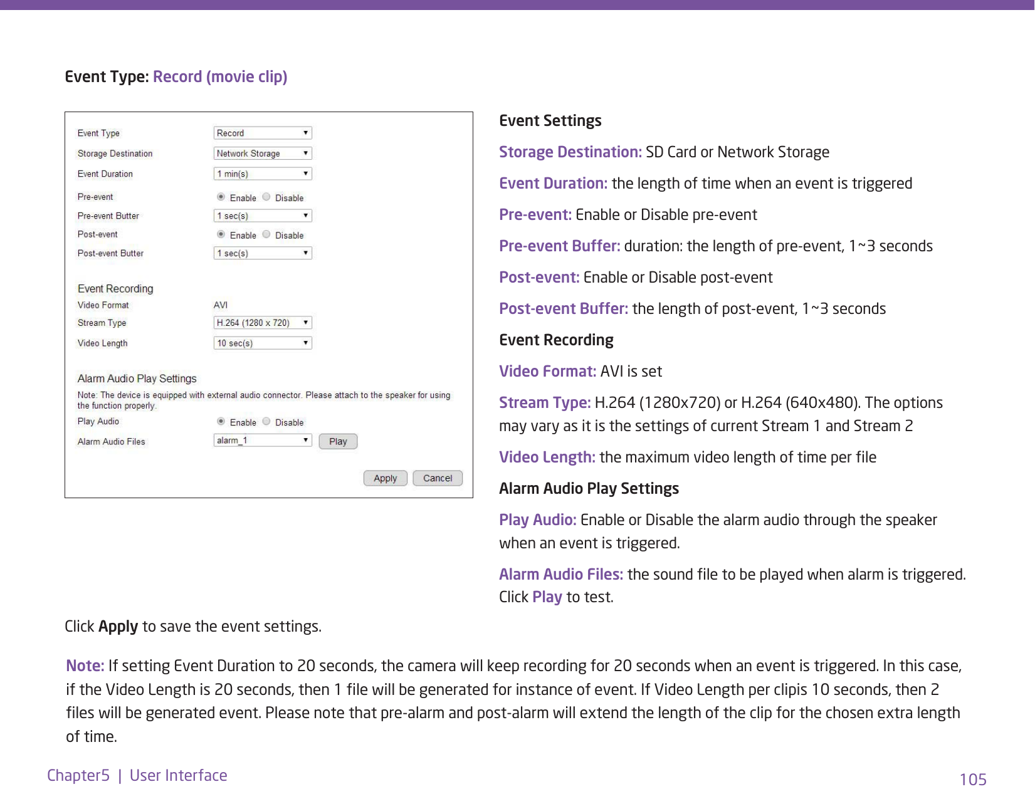Image resolution: width=1035 pixels, height=799 pixels.
Task: Click the 'Record (movie clip)' heading text
Action: [x=220, y=76]
